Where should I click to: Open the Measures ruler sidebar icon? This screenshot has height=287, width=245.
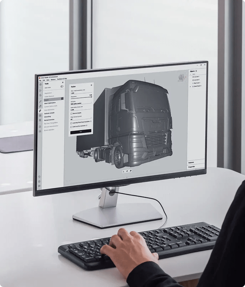(x=40, y=131)
